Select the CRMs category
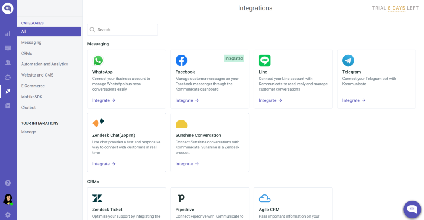Image resolution: width=424 pixels, height=220 pixels. click(x=26, y=53)
